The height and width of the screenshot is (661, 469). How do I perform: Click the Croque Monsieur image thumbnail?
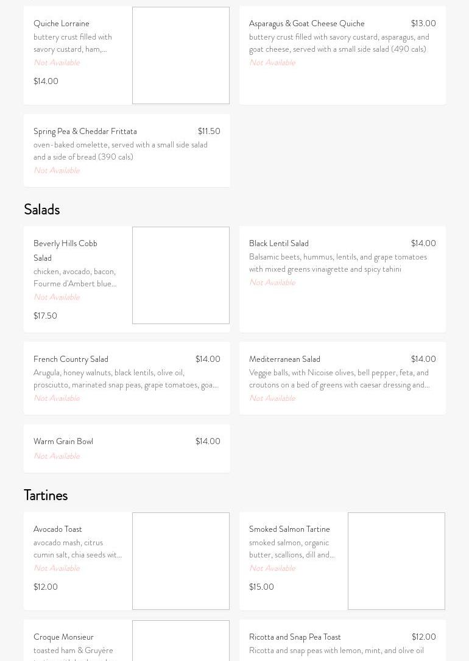pos(181,641)
